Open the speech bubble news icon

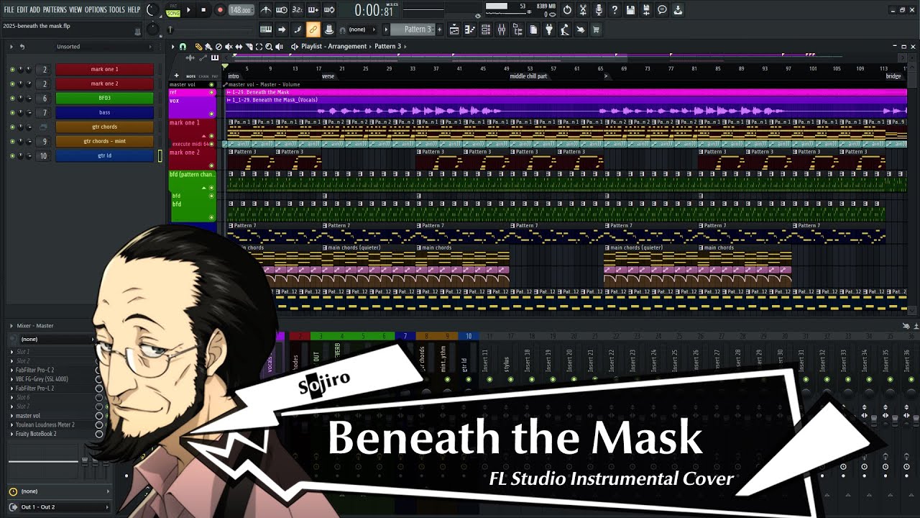(662, 10)
